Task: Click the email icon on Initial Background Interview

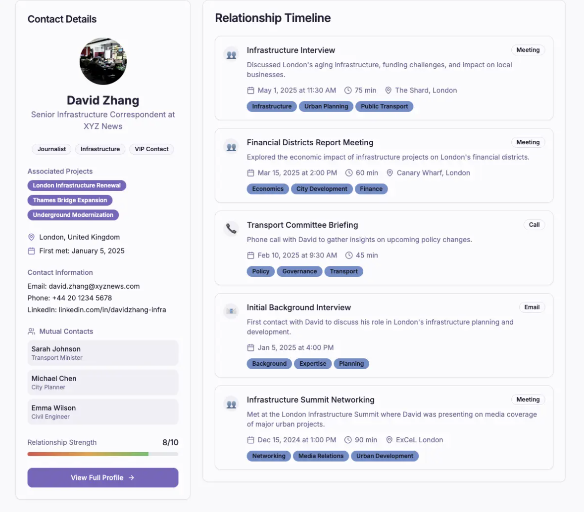Action: pos(231,311)
